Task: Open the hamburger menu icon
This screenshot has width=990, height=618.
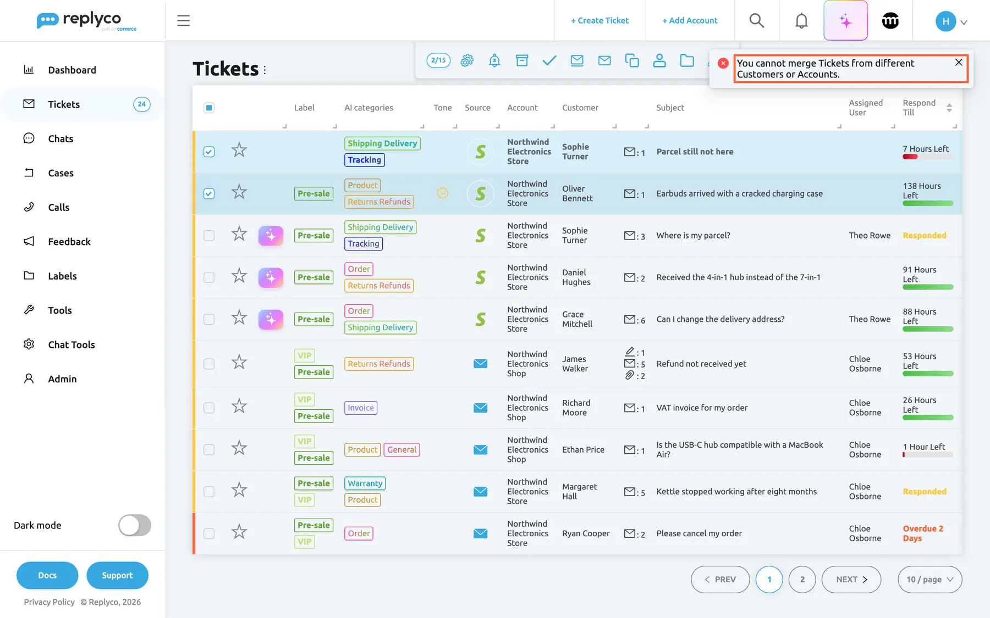Action: click(184, 21)
